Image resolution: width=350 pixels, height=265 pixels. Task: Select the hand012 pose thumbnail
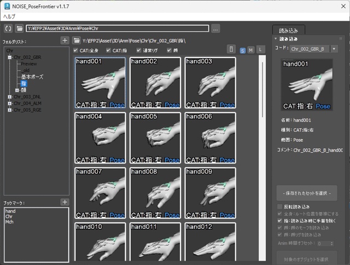pos(210,242)
